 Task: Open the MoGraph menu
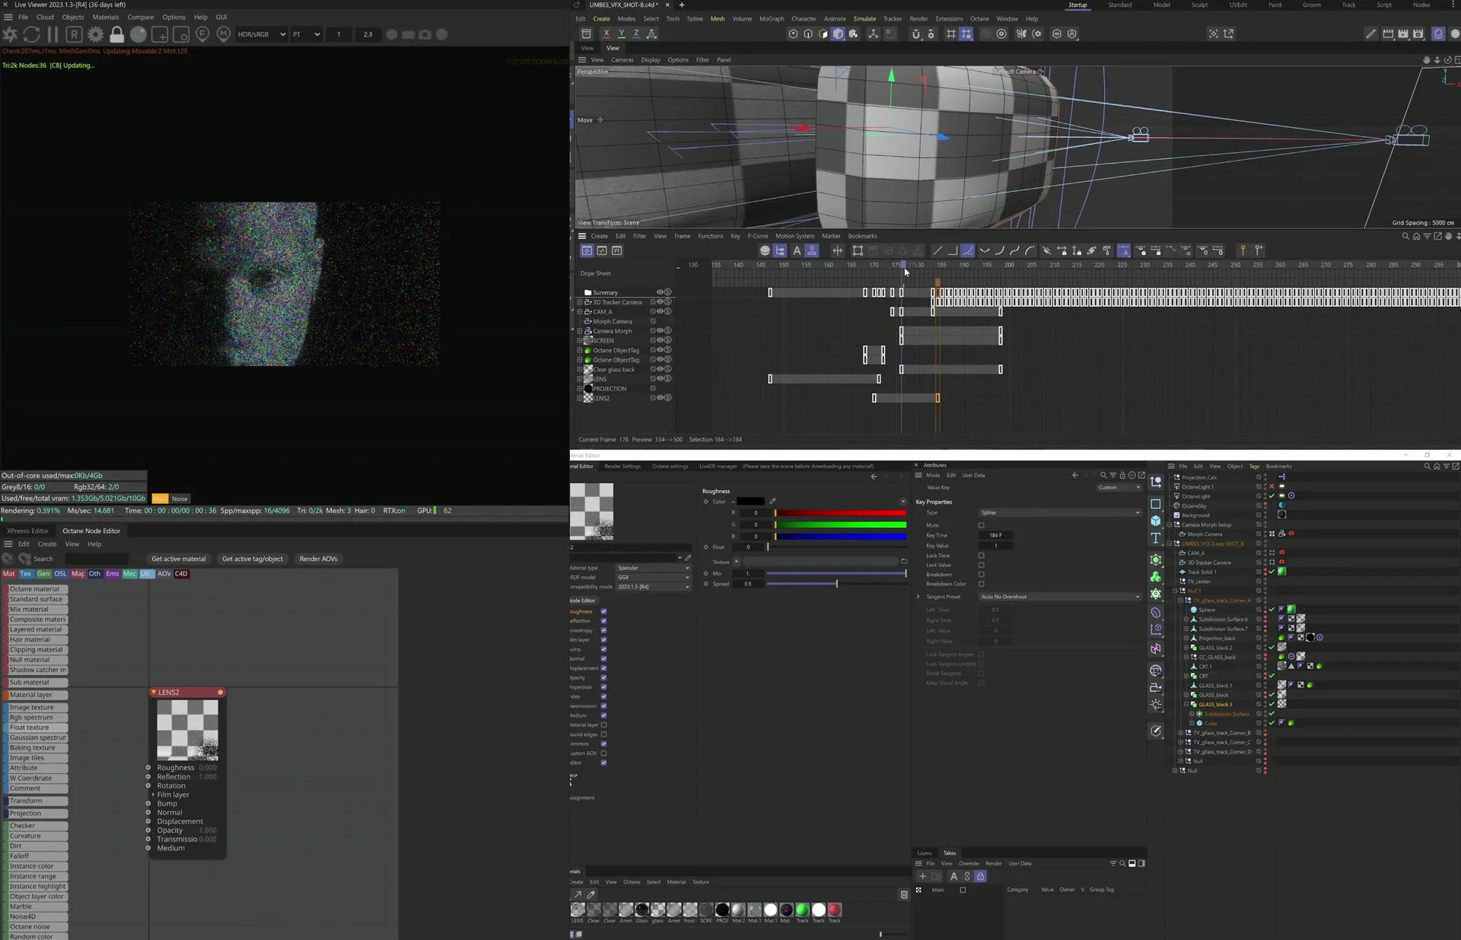[771, 19]
